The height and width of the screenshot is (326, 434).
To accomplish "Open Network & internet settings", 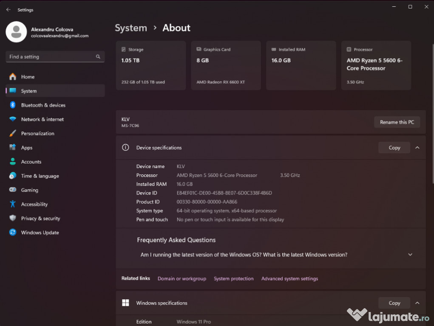I will pos(55,119).
